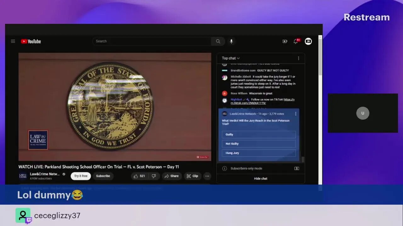Image resolution: width=403 pixels, height=226 pixels.
Task: Like the video with 521 likes
Action: (x=139, y=176)
